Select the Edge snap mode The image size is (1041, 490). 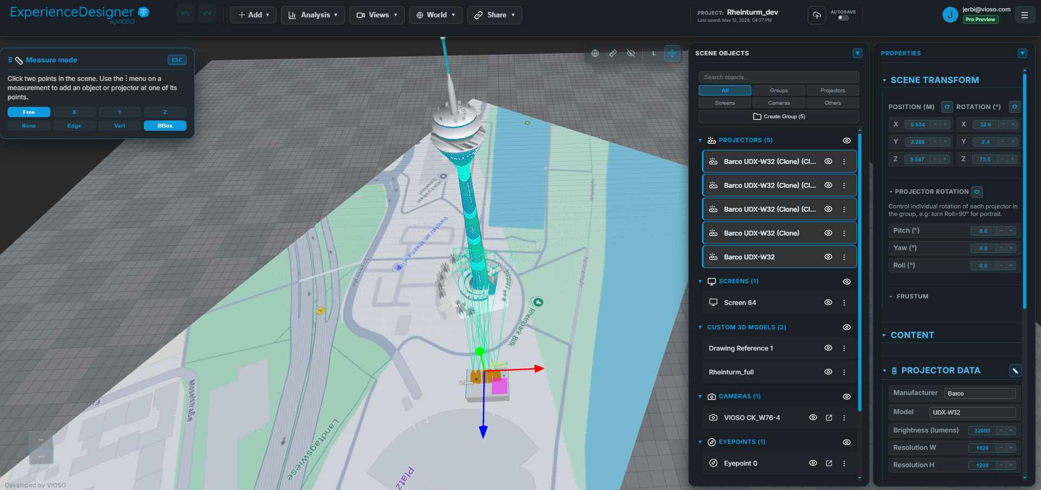(74, 125)
